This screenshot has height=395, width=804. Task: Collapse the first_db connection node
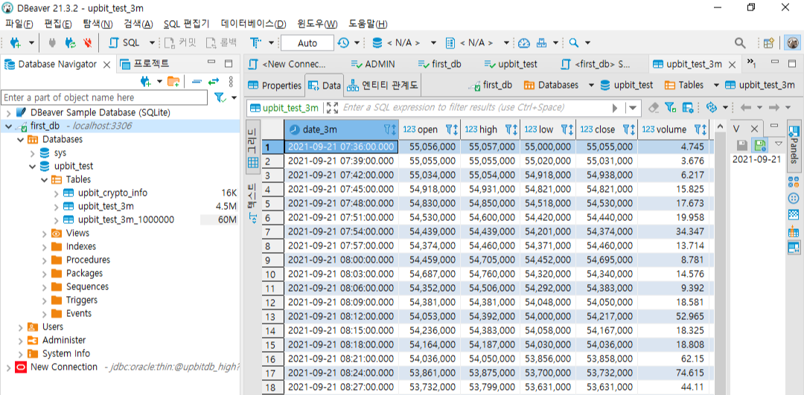9,126
